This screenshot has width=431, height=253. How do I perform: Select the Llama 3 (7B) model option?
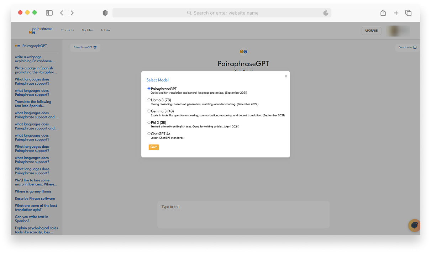tap(149, 100)
